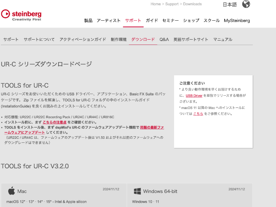This screenshot has height=207, width=276.
Task: Select the Mac download card title
Action: click(x=22, y=191)
